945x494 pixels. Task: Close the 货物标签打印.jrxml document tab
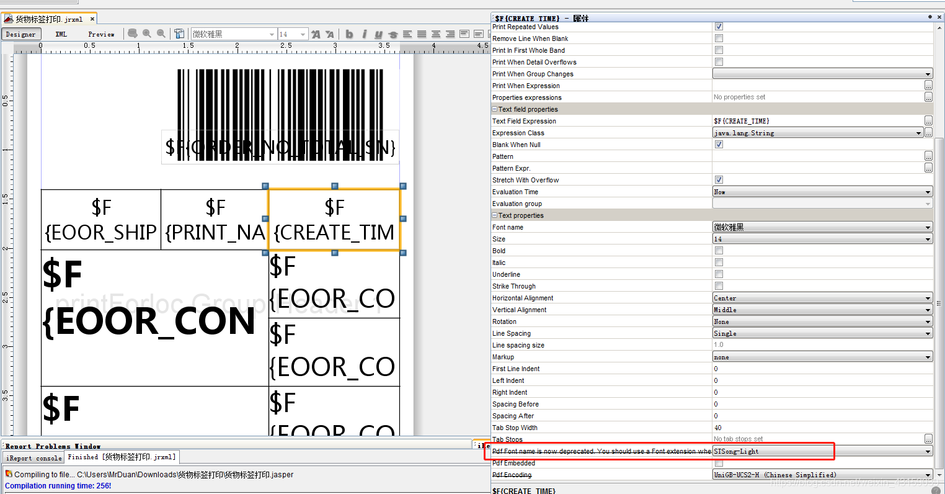pyautogui.click(x=92, y=19)
